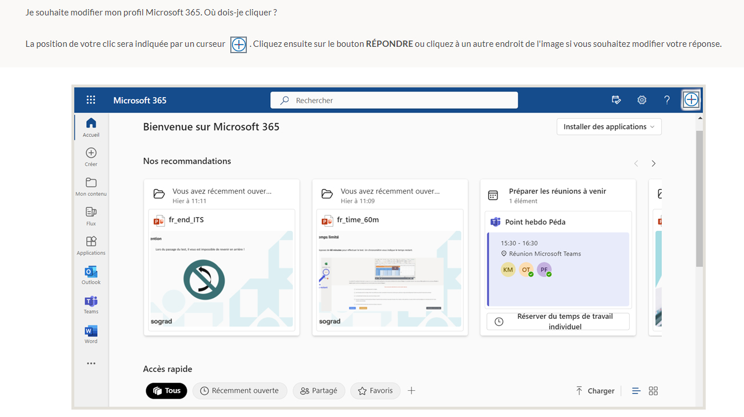Viewport: 744px width, 417px height.
Task: Click Réserver du temps de travail individuel
Action: (x=558, y=322)
